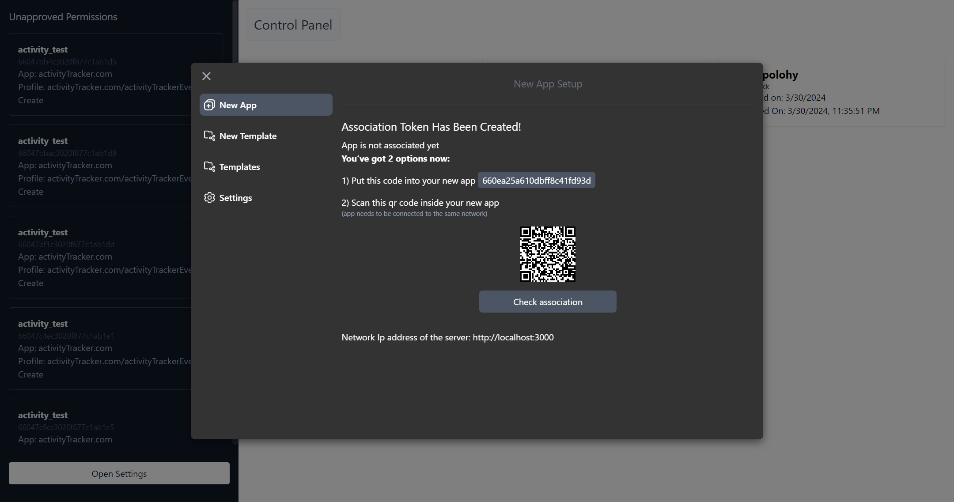This screenshot has width=954, height=502.
Task: Open Settings in the dialog sidebar
Action: pos(266,197)
